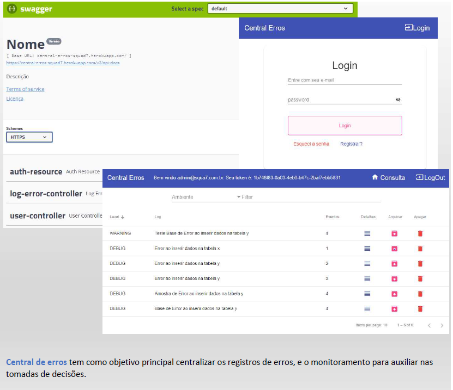
Task: Show details of the last DEBUG row
Action: pyautogui.click(x=367, y=309)
